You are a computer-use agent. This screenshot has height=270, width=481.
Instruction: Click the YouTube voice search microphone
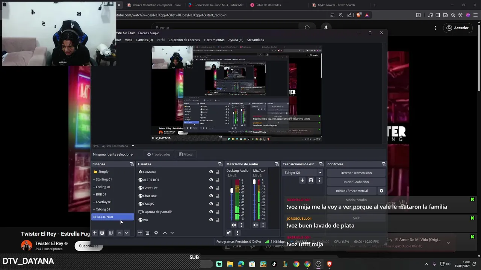326,28
